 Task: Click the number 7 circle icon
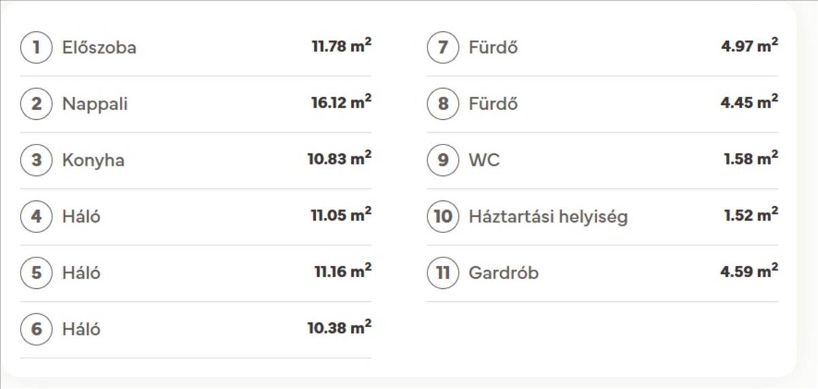[443, 48]
